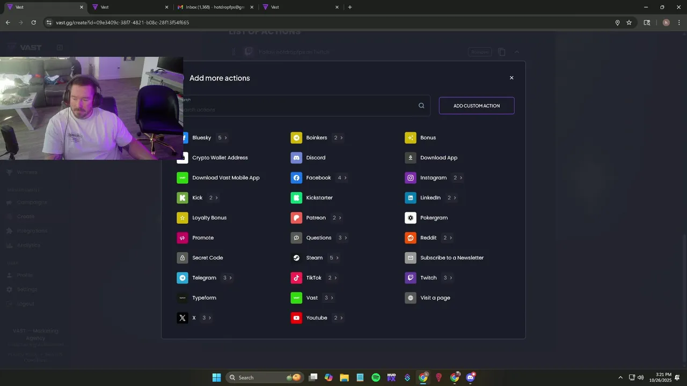This screenshot has width=687, height=386.
Task: Open File Explorer from taskbar
Action: coord(344,377)
